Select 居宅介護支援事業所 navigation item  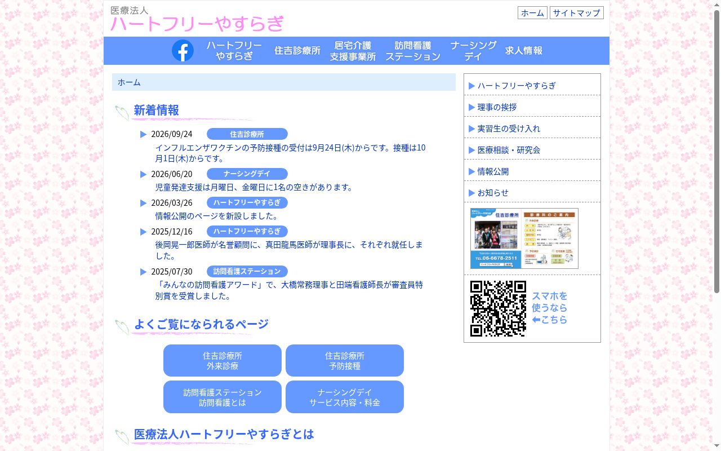(x=353, y=51)
